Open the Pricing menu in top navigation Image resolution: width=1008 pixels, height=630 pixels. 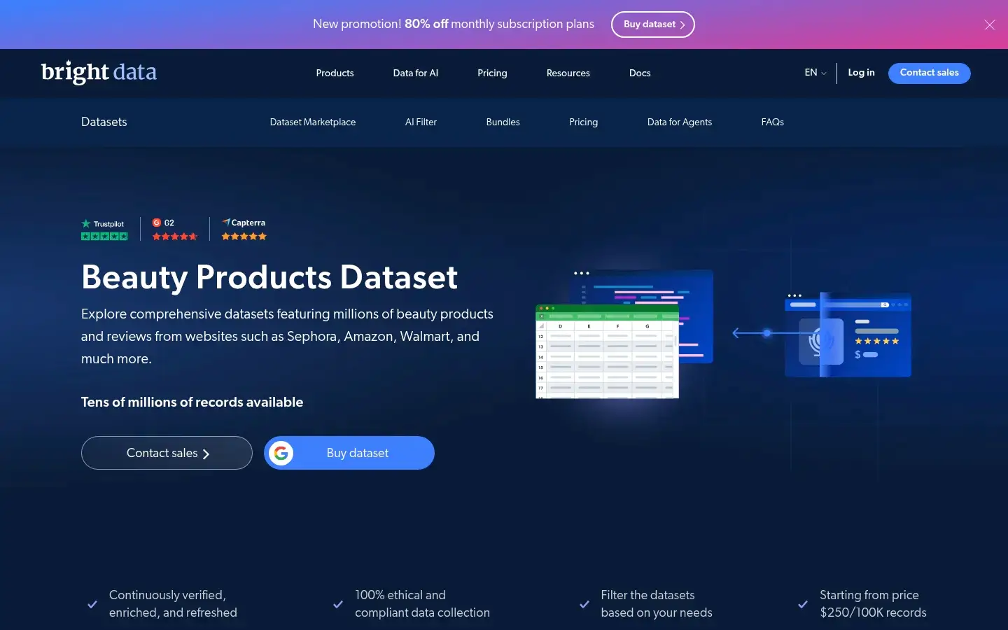coord(492,73)
